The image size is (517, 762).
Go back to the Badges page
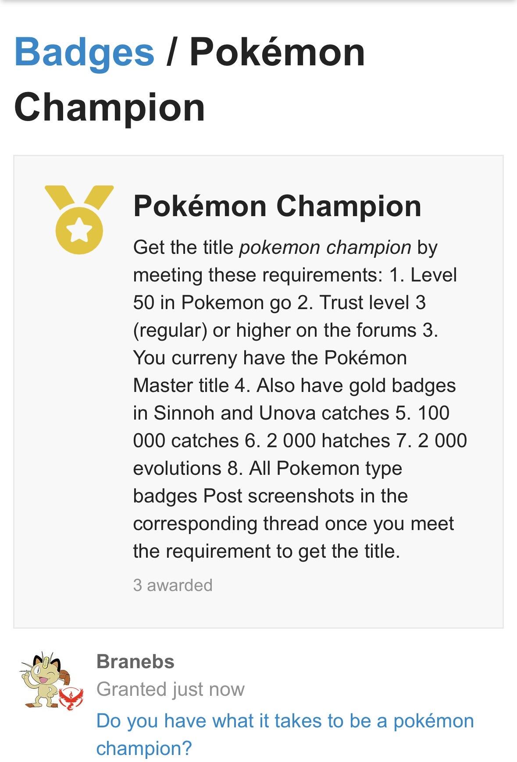pos(84,53)
